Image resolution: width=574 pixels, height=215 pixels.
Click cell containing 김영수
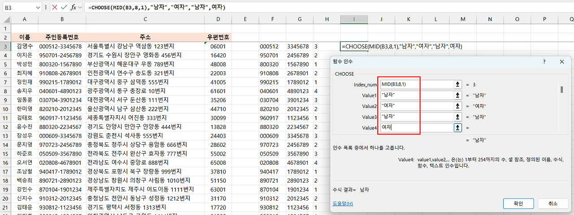click(24, 46)
